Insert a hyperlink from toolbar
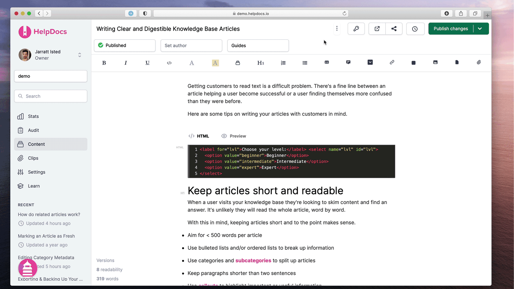514x289 pixels. 392,62
